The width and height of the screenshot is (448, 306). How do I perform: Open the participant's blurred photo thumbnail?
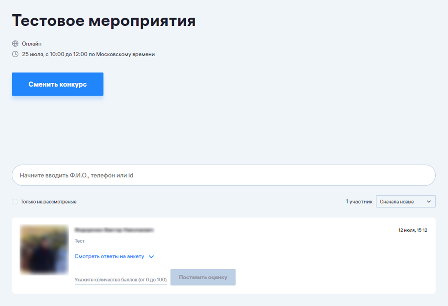(44, 250)
